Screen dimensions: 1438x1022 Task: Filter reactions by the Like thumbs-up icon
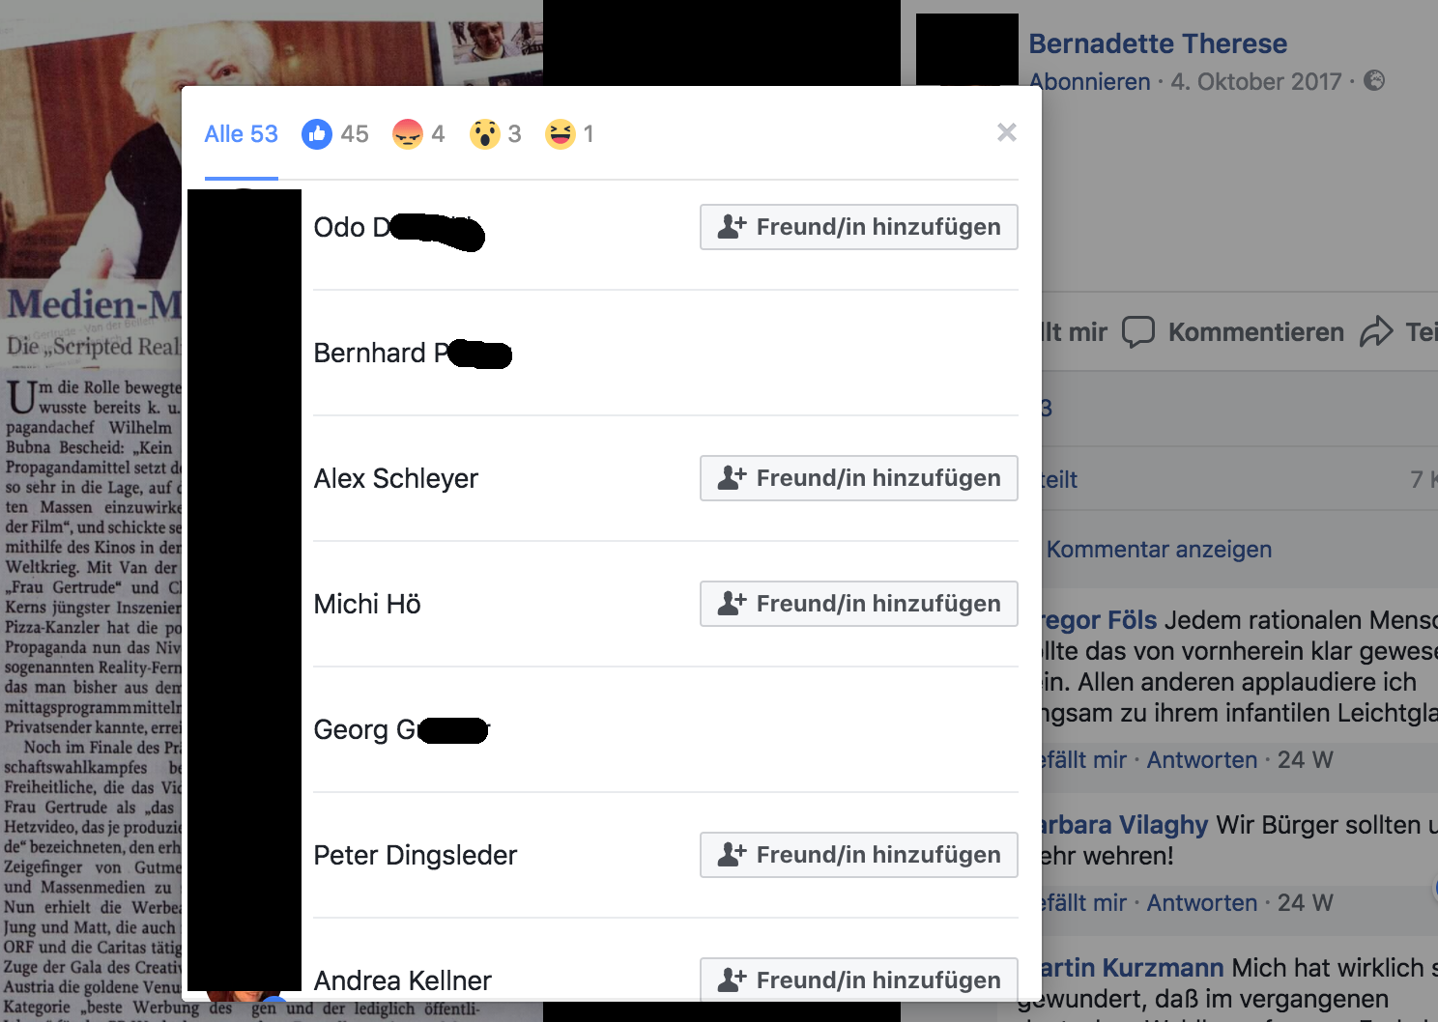(317, 134)
